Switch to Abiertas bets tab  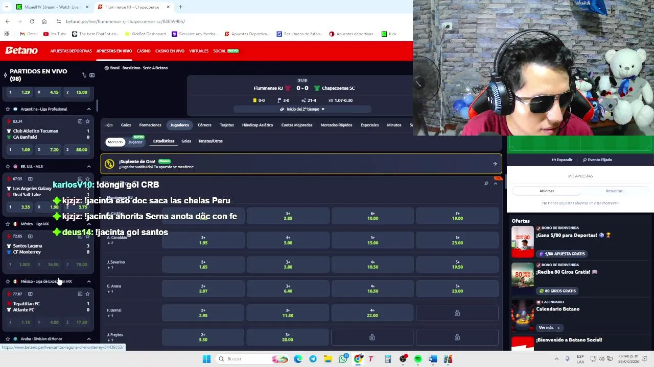[547, 191]
